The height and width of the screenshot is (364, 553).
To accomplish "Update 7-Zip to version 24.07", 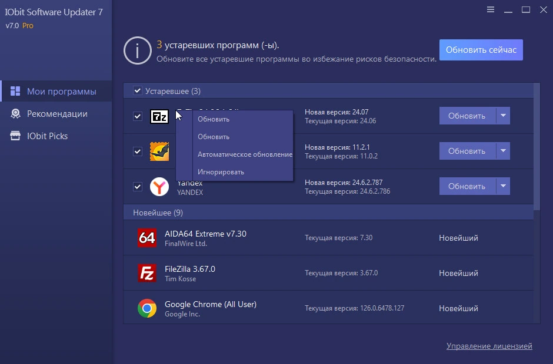I will 467,116.
